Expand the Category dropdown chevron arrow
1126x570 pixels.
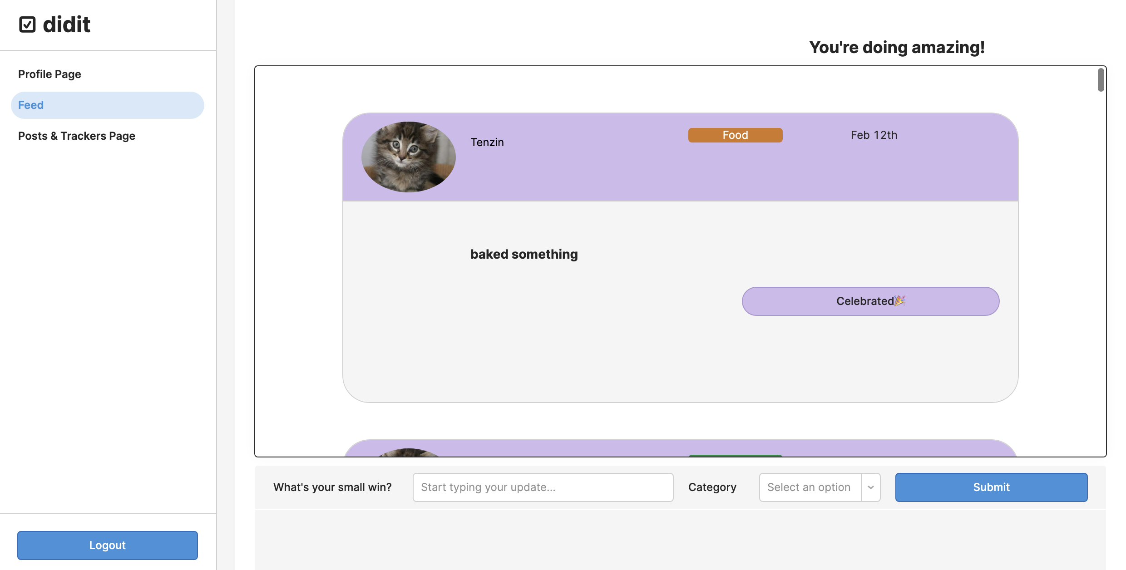(870, 487)
